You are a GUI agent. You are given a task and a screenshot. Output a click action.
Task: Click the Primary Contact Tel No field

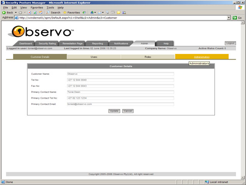click(x=120, y=98)
